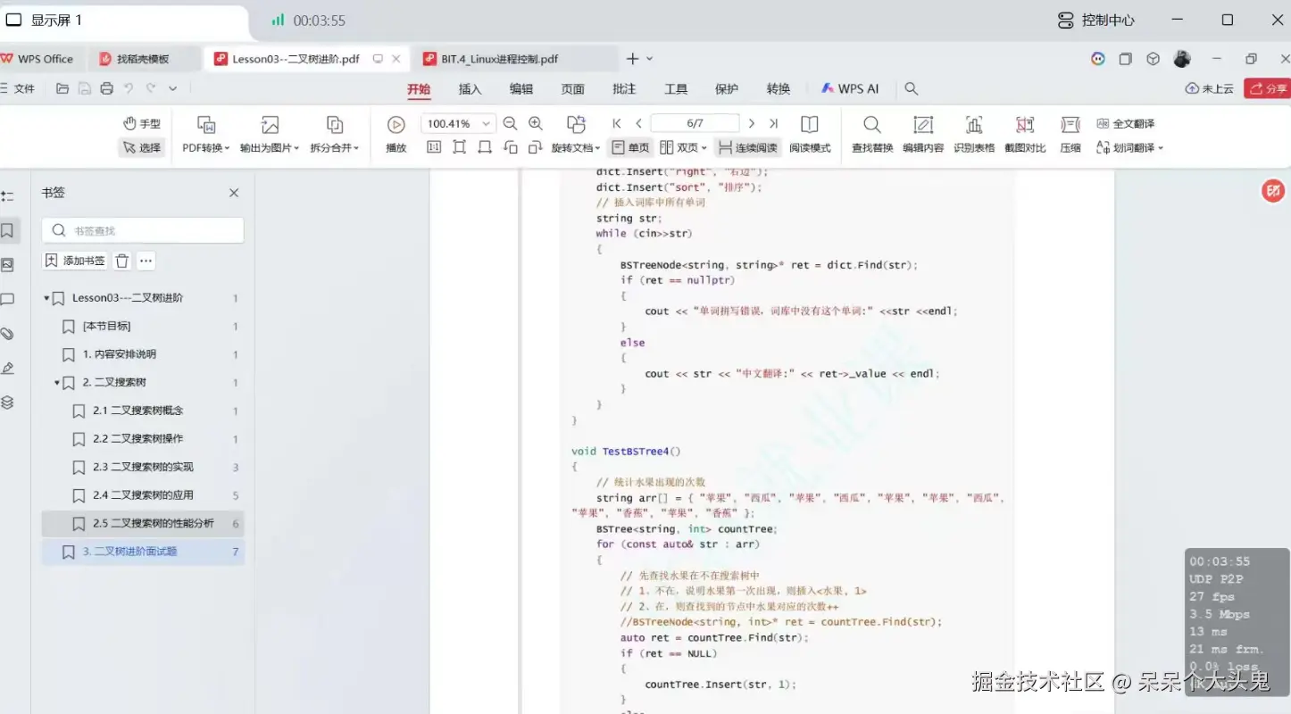Click WPS AI button
This screenshot has width=1291, height=714.
tap(849, 89)
